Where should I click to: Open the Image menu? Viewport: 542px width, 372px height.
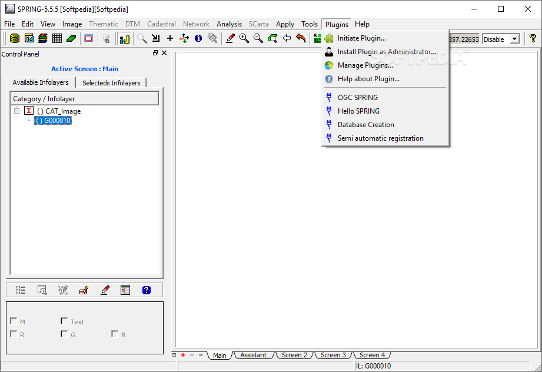pos(72,24)
